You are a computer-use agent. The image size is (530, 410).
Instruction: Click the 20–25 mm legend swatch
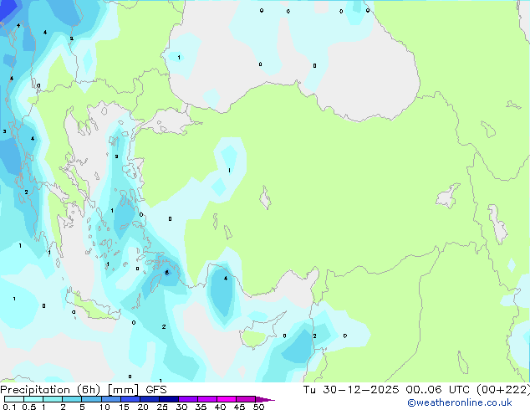tap(150, 399)
